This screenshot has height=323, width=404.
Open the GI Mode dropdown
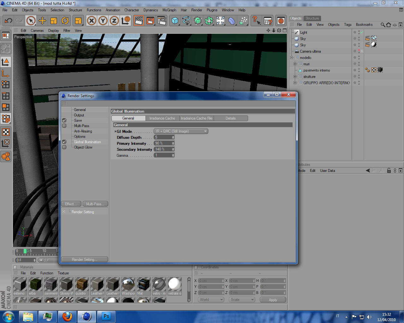pos(181,131)
